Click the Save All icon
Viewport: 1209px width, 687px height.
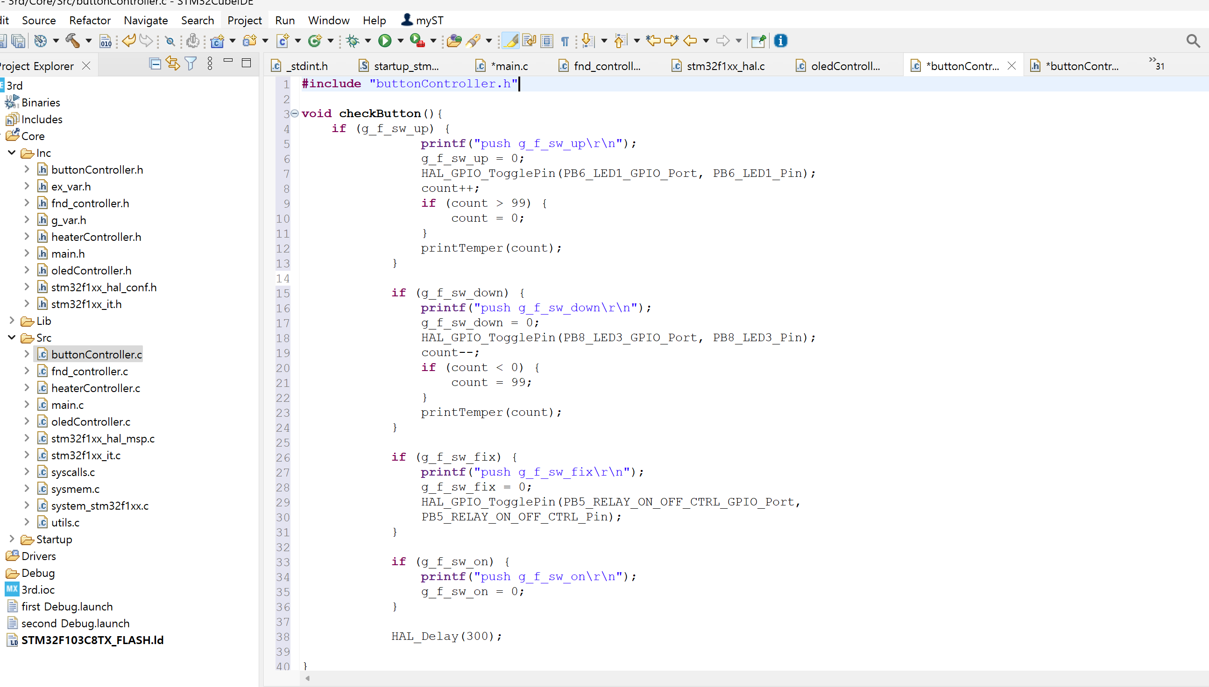coord(19,41)
